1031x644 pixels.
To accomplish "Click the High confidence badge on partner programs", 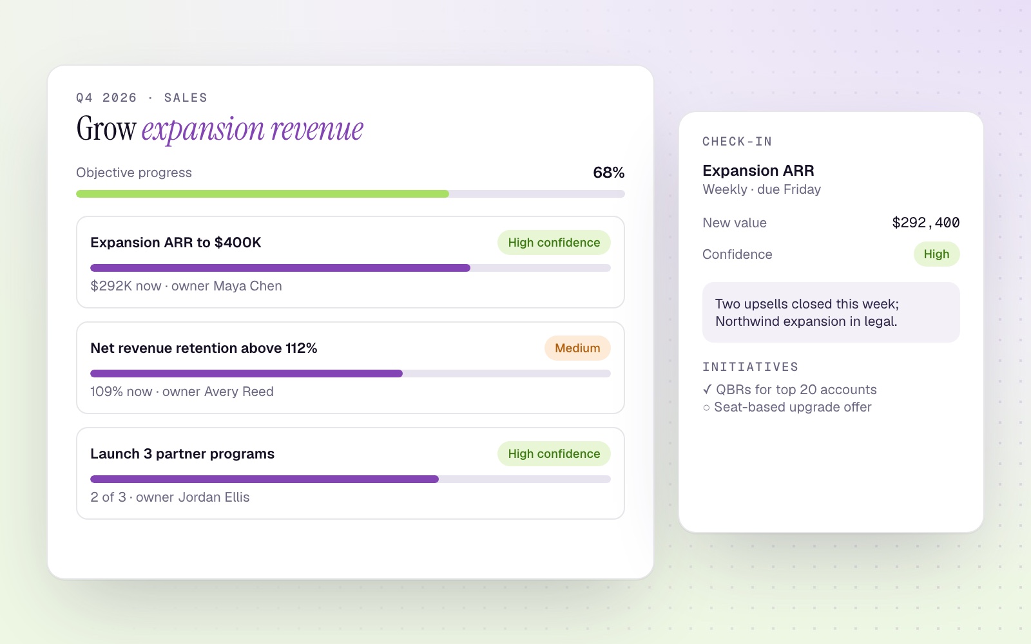I will tap(554, 454).
